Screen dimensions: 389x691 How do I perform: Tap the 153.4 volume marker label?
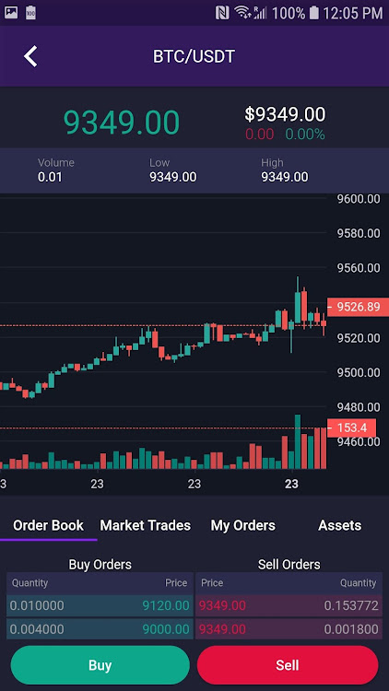coord(351,427)
